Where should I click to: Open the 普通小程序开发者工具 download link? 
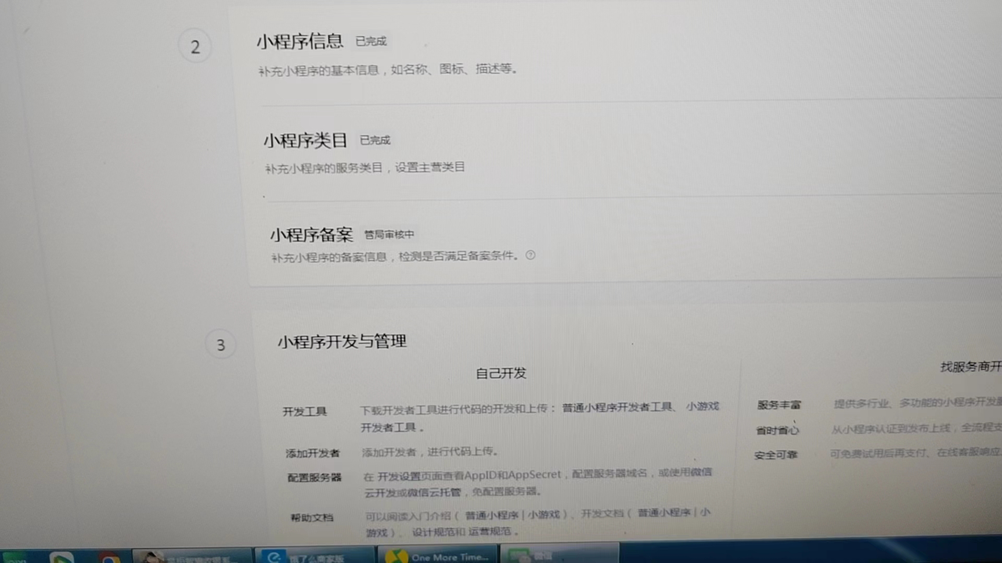[618, 407]
